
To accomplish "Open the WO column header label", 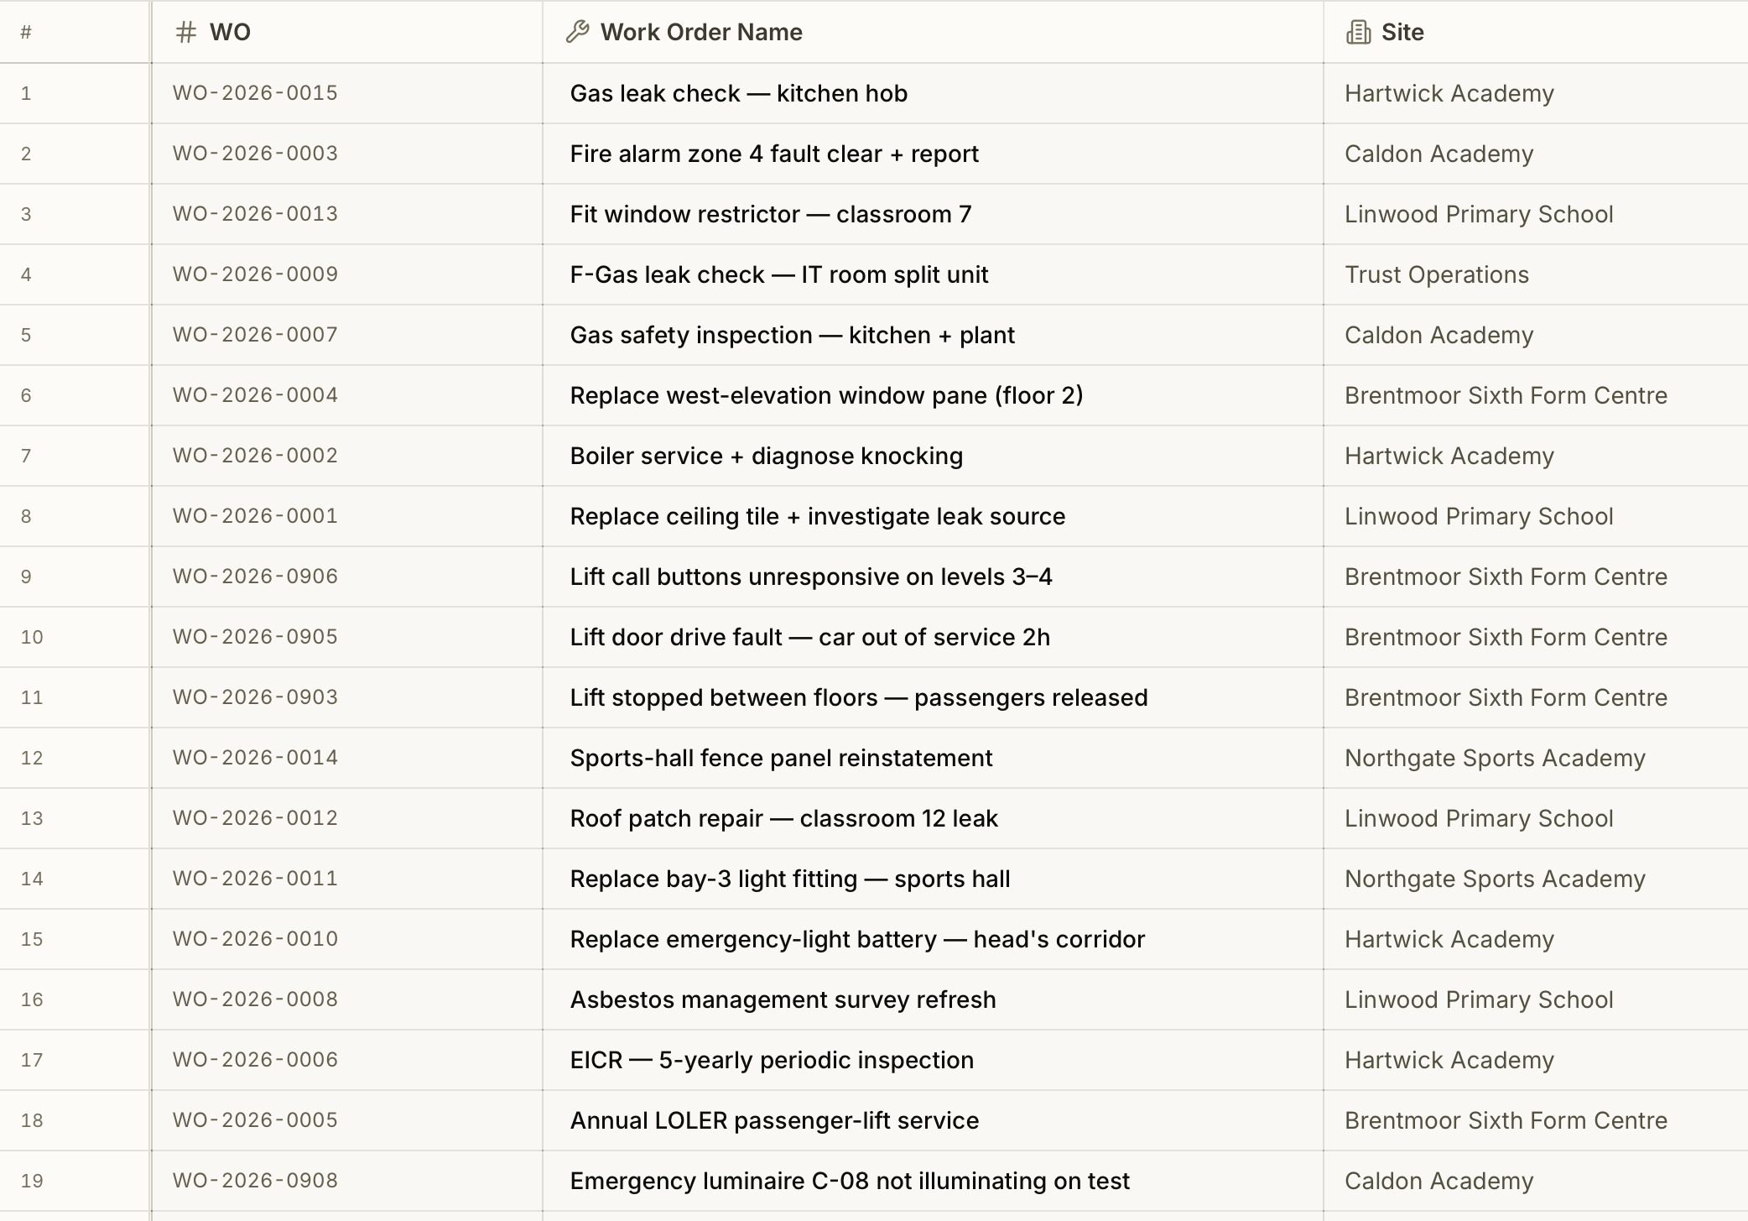I will (230, 32).
